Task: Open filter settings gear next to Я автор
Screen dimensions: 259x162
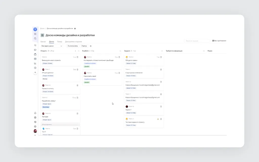Action: point(91,46)
